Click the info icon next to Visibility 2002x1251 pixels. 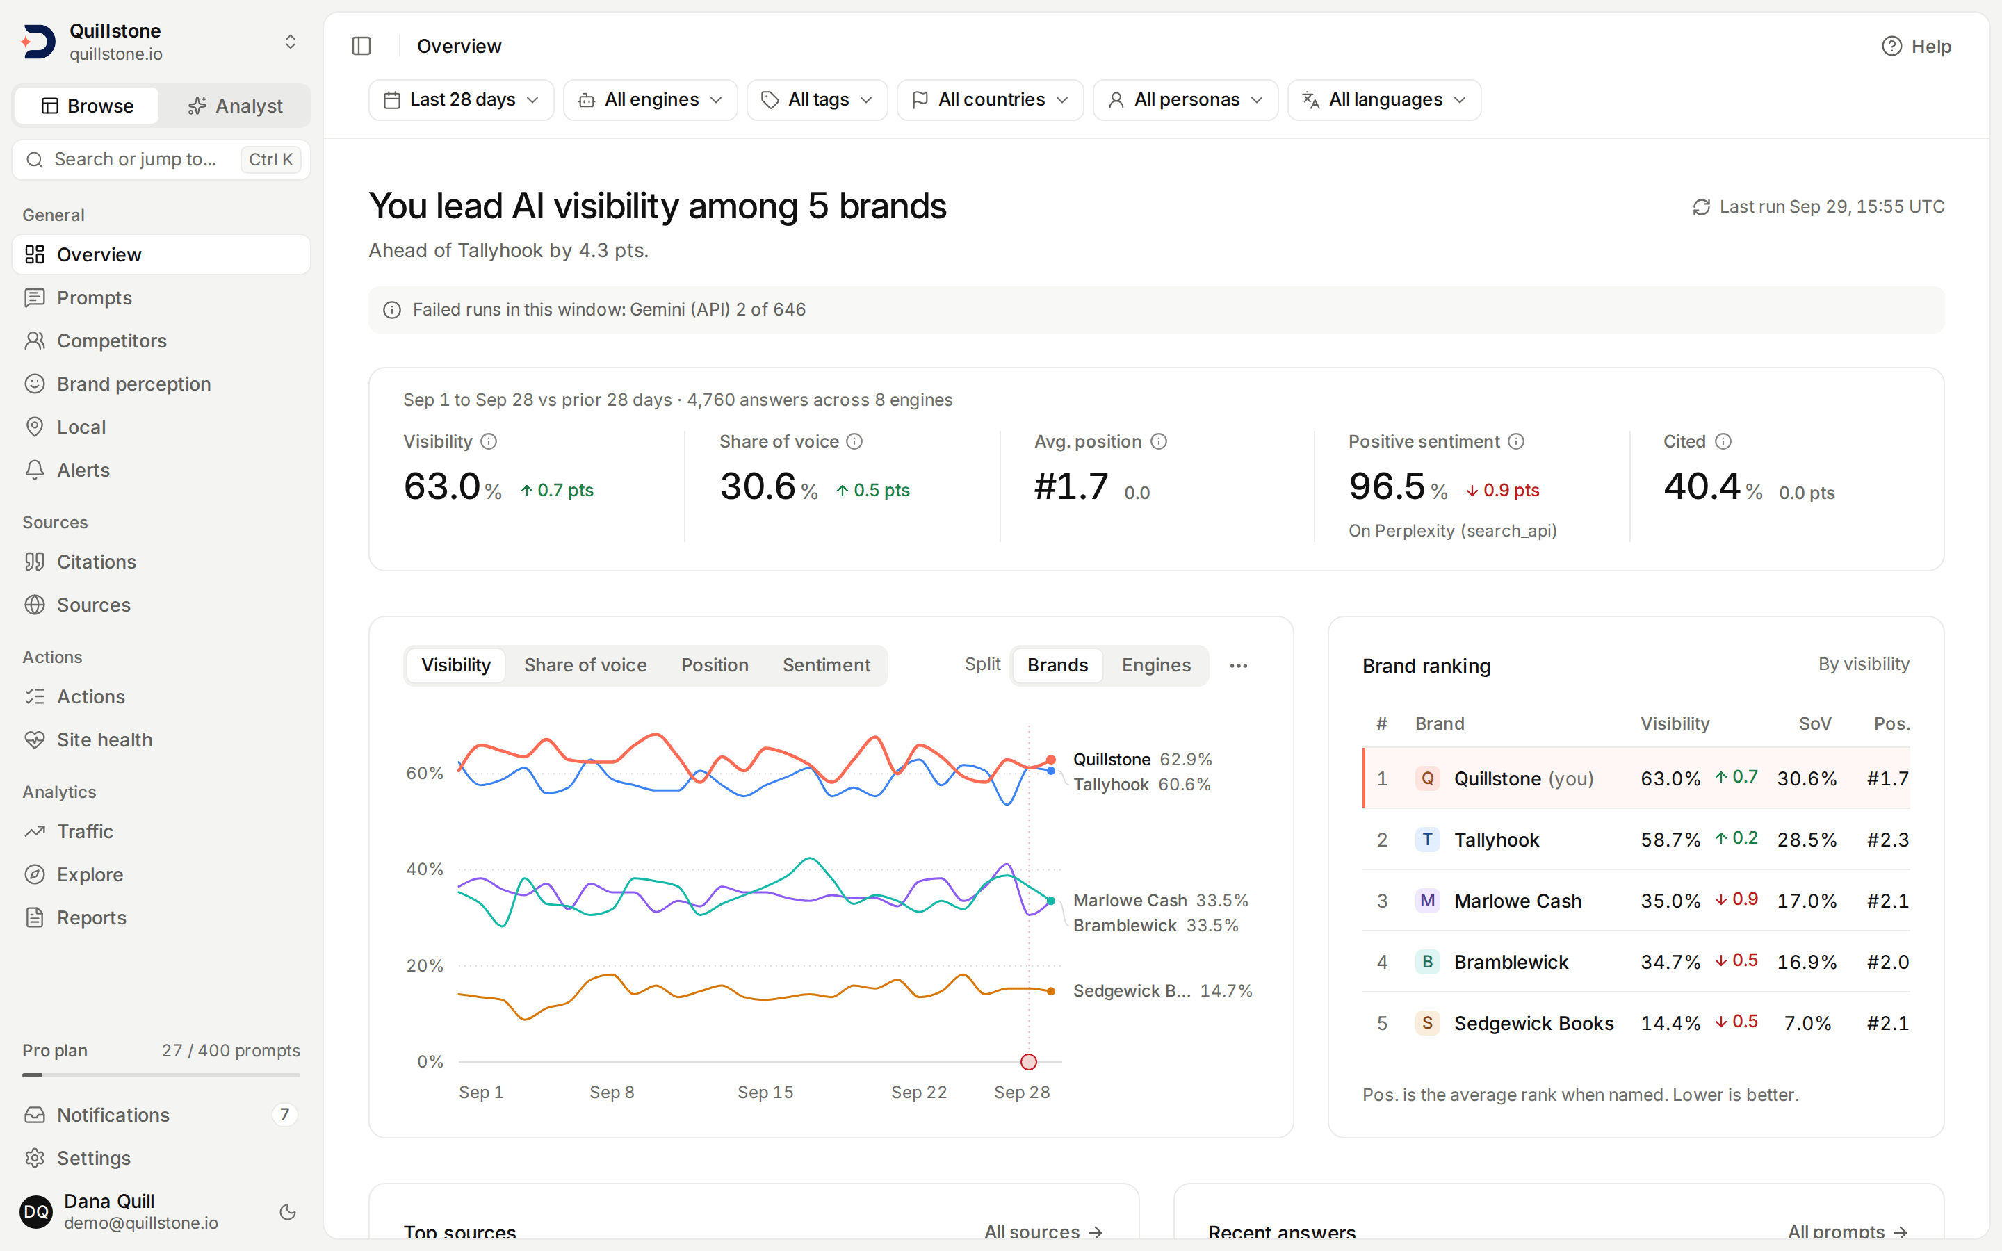[489, 442]
